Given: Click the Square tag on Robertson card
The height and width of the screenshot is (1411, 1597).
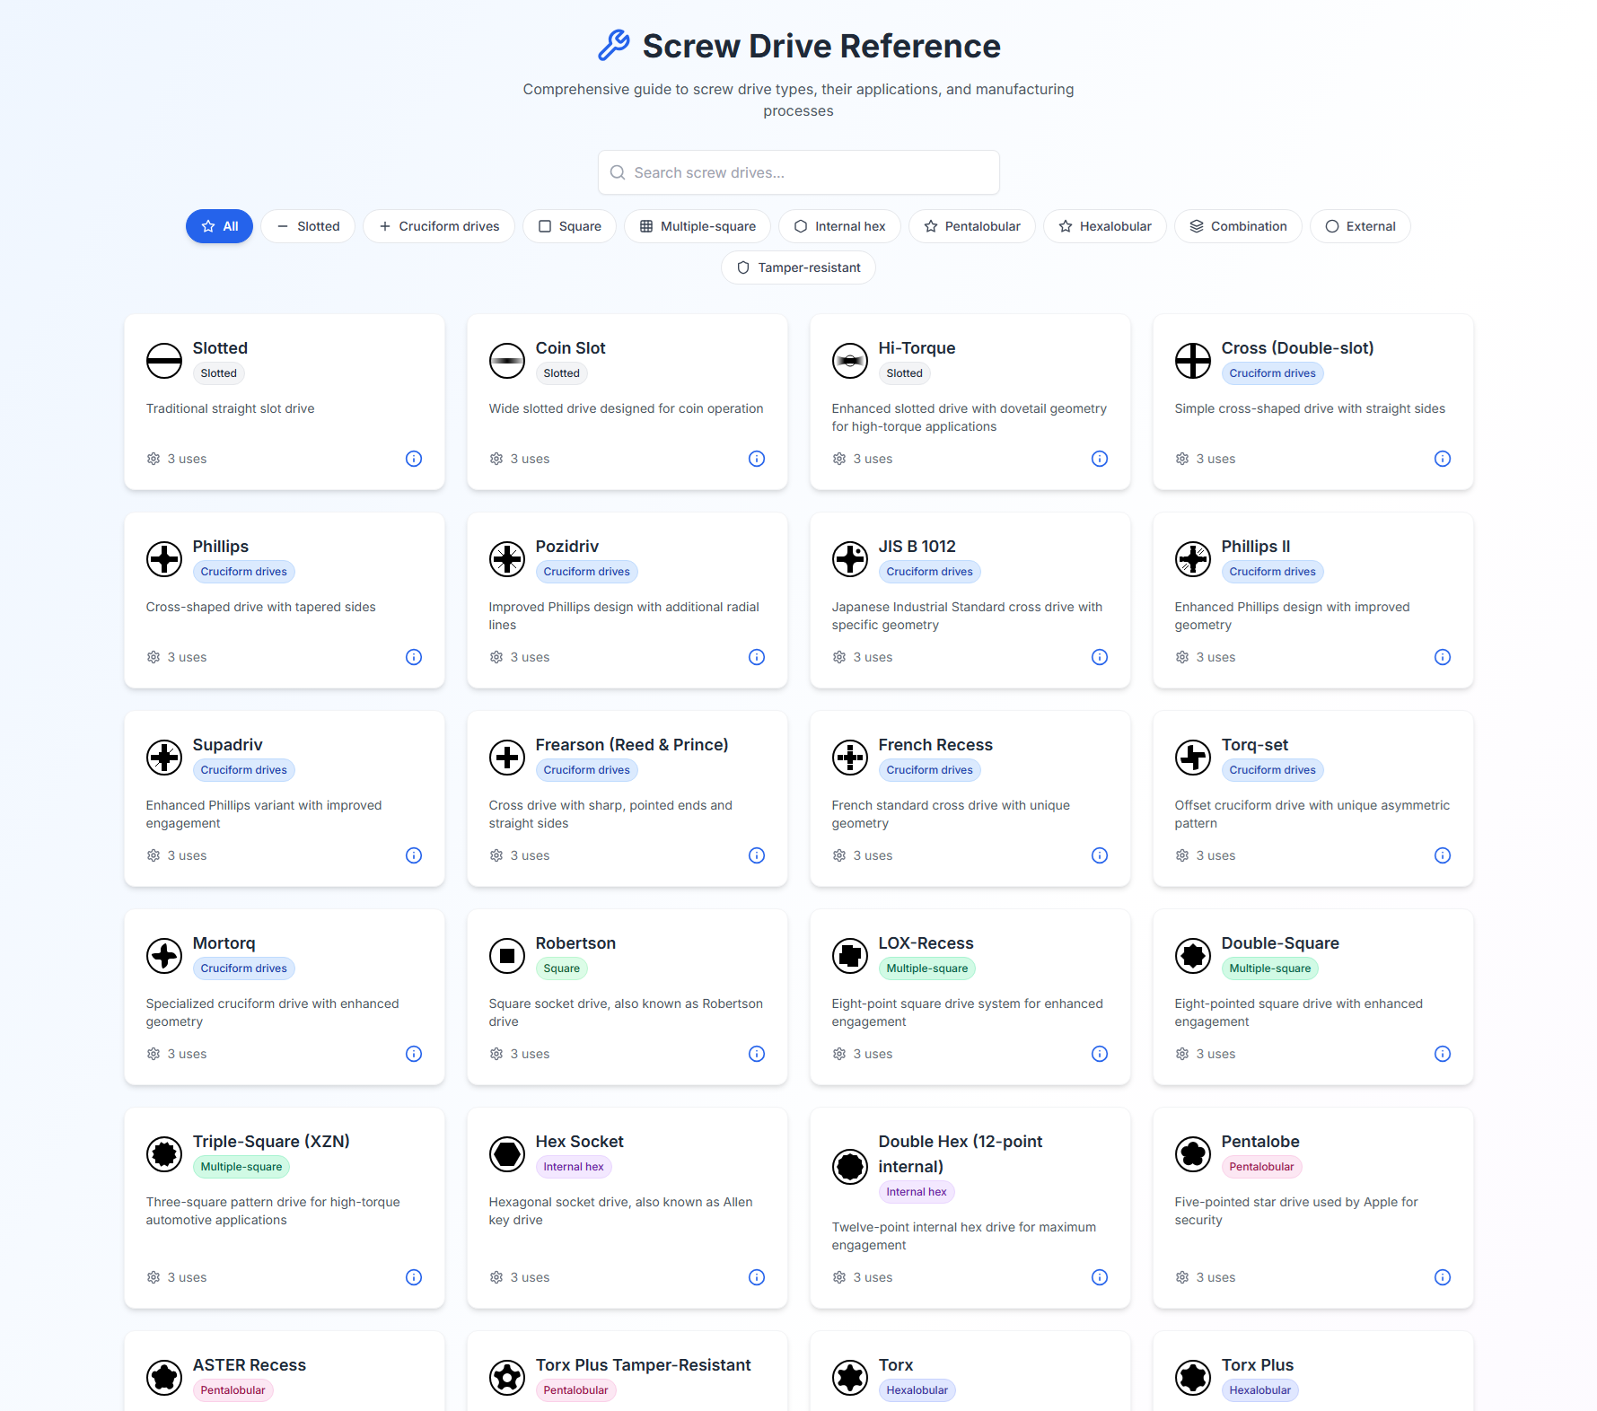Looking at the screenshot, I should (561, 968).
